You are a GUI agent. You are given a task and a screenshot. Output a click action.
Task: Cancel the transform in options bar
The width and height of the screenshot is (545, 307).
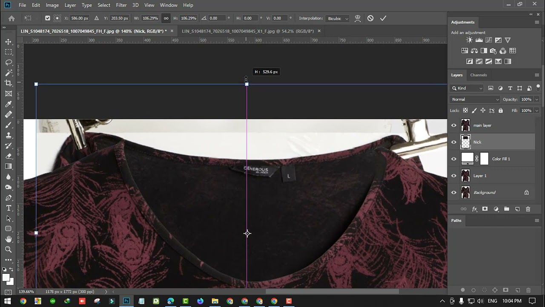(370, 18)
